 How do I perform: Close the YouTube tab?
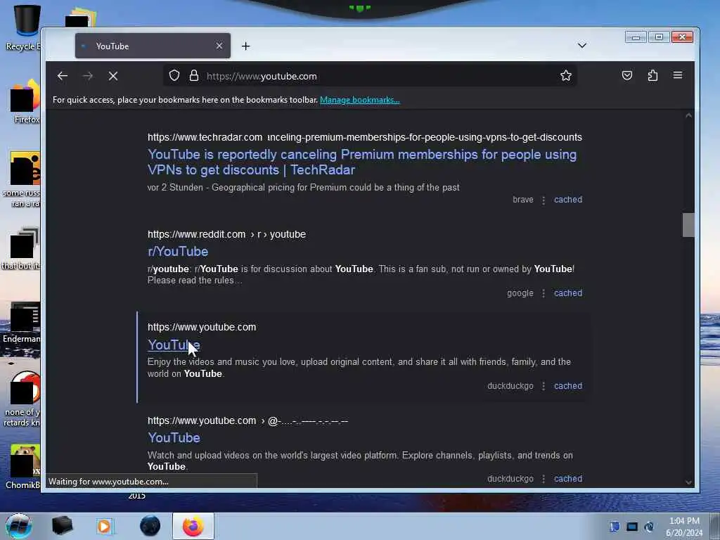pos(219,46)
